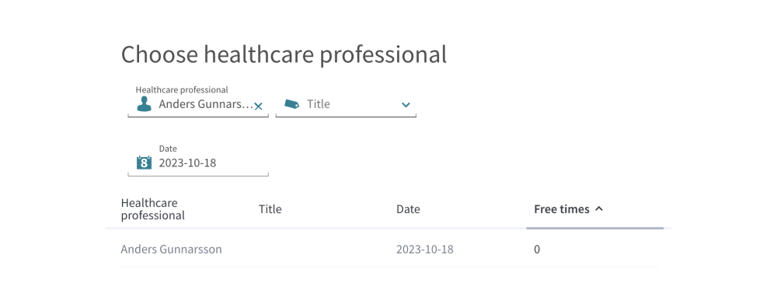Open calendar via the date icon
777x290 pixels.
(144, 162)
